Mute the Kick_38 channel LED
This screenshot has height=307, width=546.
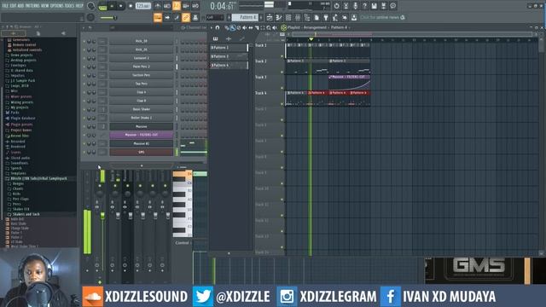84,41
